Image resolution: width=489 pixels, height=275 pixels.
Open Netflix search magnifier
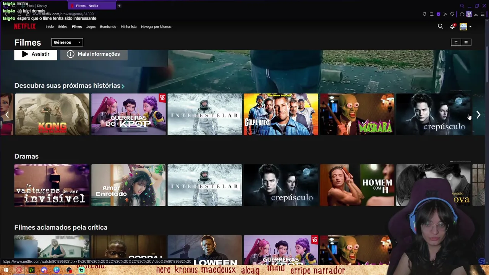440,26
